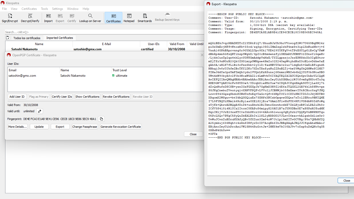Click the certificate search field
Viewport: 354px width, 199px height.
pos(104,32)
